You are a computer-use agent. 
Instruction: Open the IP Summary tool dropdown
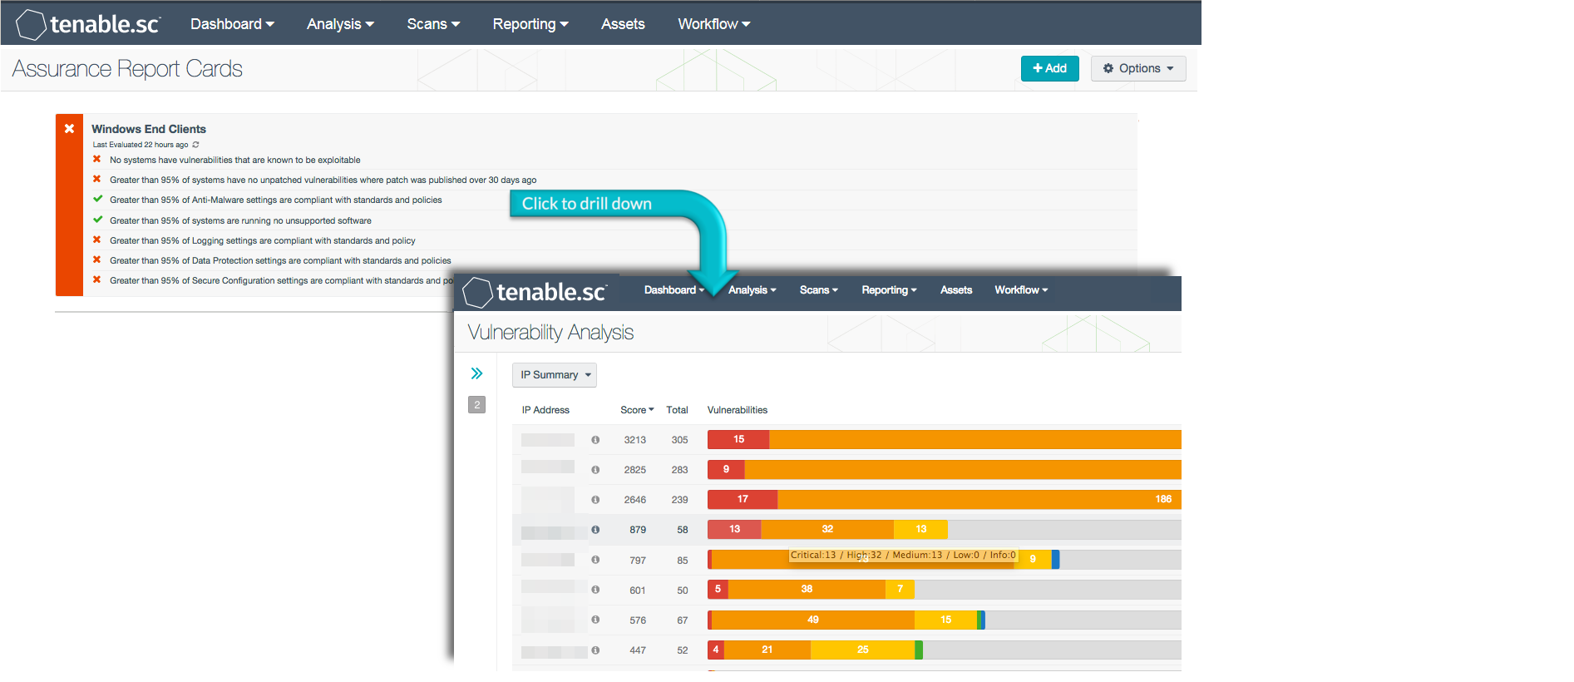(x=555, y=375)
